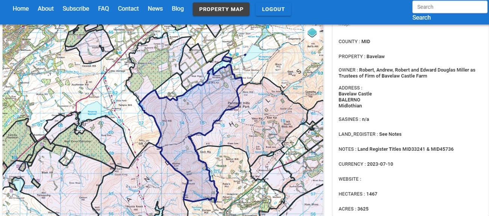489x216 pixels.
Task: Visit the Blog page
Action: pyautogui.click(x=178, y=9)
